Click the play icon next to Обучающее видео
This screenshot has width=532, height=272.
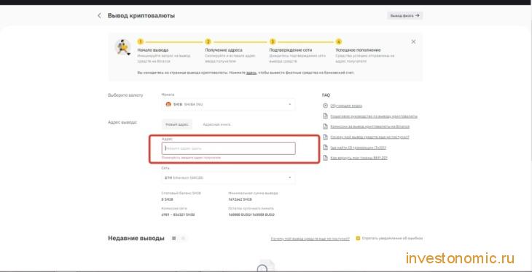coord(325,105)
